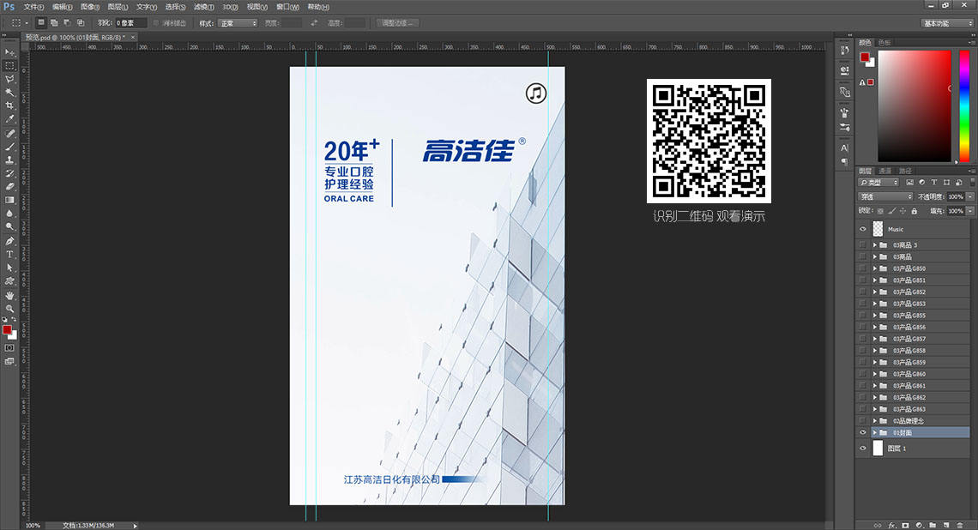Viewport: 978px width, 530px height.
Task: Open the 文件 menu
Action: (x=33, y=7)
